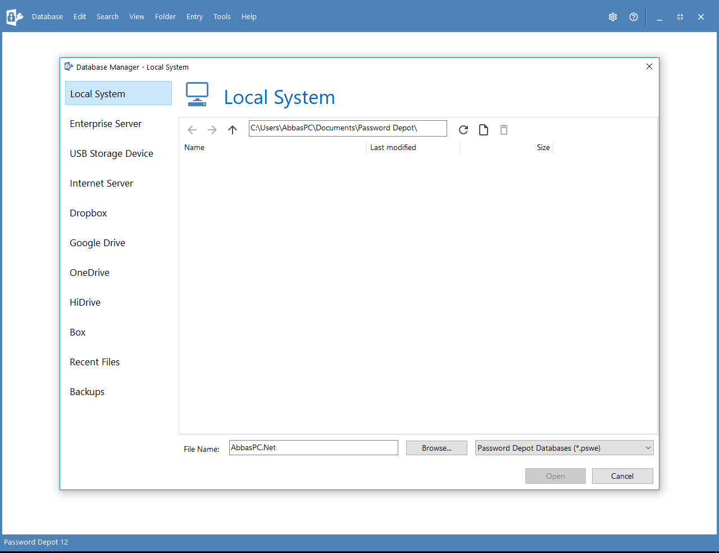Select USB Storage Device location
The height and width of the screenshot is (553, 719).
[119, 153]
